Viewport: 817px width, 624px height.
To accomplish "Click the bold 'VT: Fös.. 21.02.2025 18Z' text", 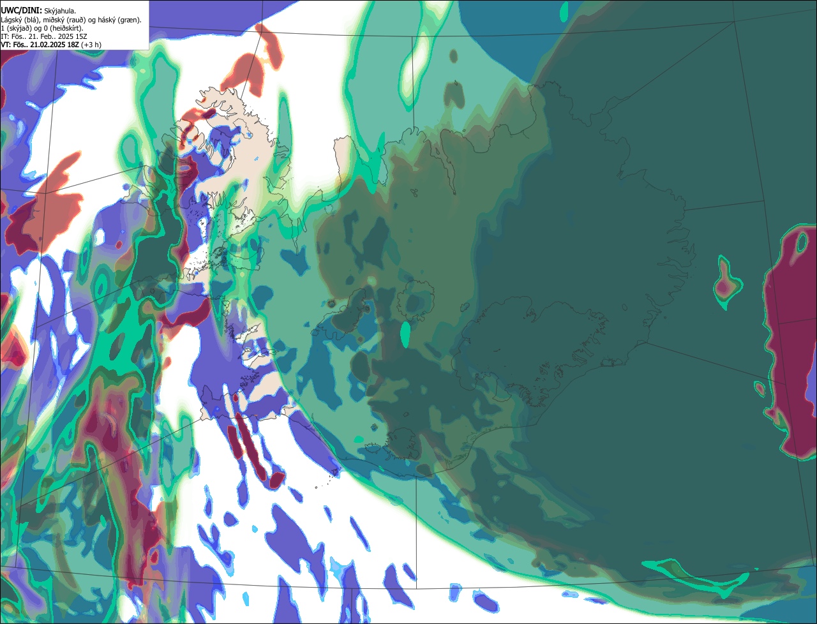I will 40,45.
